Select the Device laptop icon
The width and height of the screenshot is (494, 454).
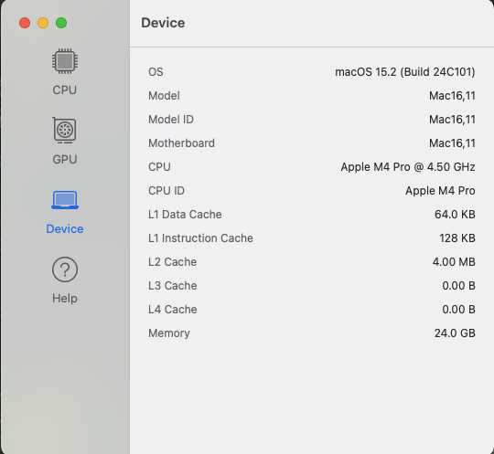65,200
